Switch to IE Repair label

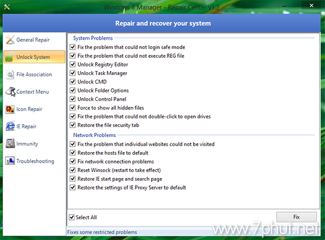26,127
